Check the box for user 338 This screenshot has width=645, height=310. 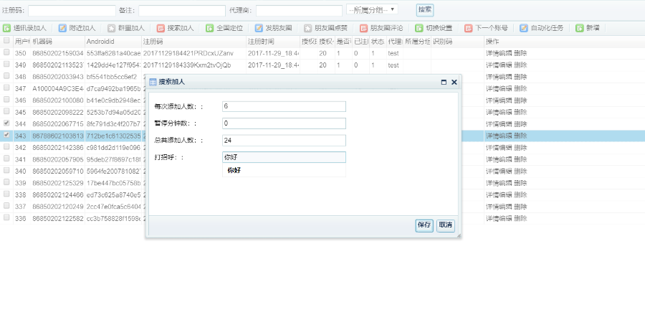pos(6,194)
